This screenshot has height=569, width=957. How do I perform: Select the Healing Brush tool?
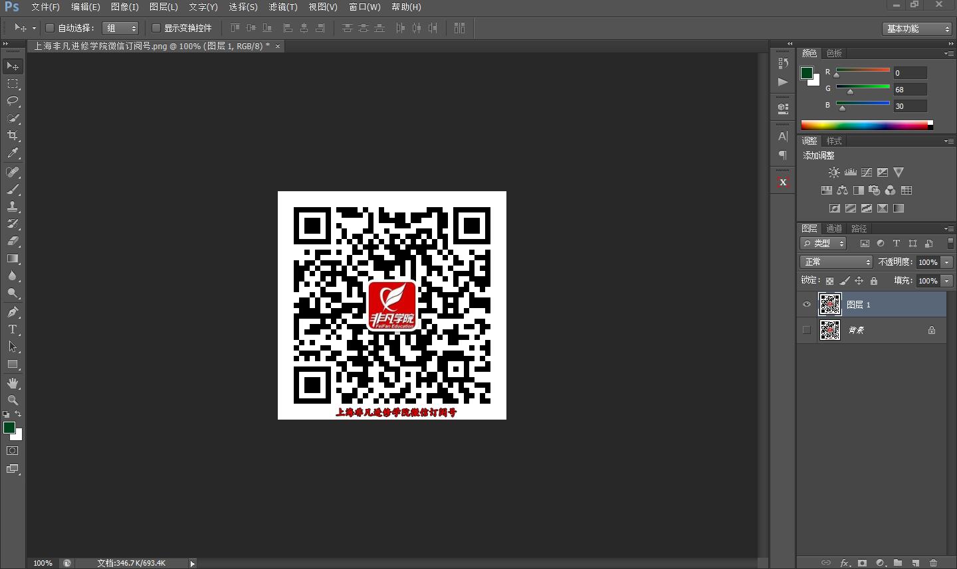pyautogui.click(x=13, y=172)
